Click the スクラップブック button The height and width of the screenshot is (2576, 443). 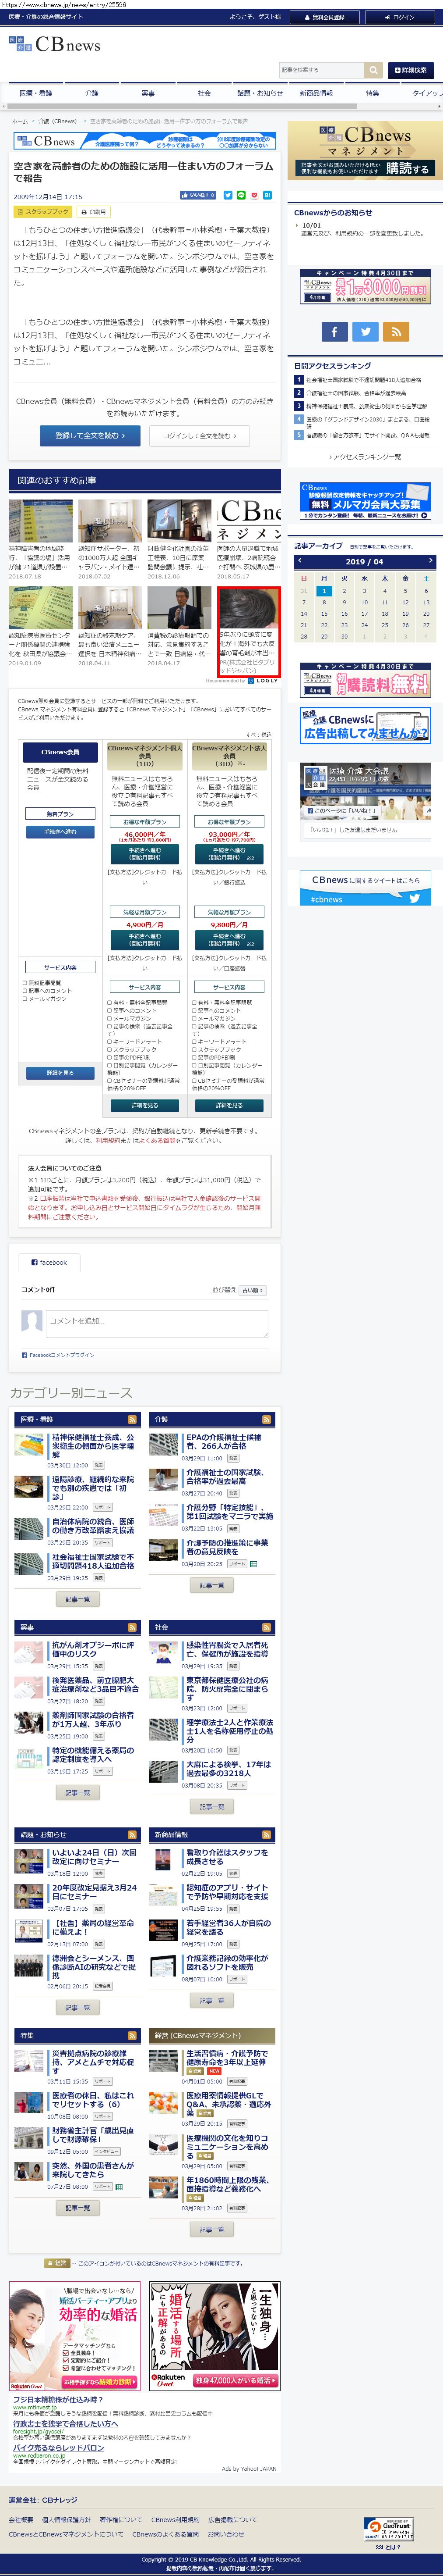click(43, 212)
